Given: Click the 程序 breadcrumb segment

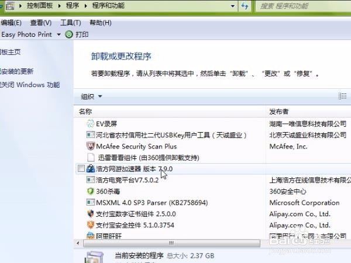Looking at the screenshot, I should (73, 5).
